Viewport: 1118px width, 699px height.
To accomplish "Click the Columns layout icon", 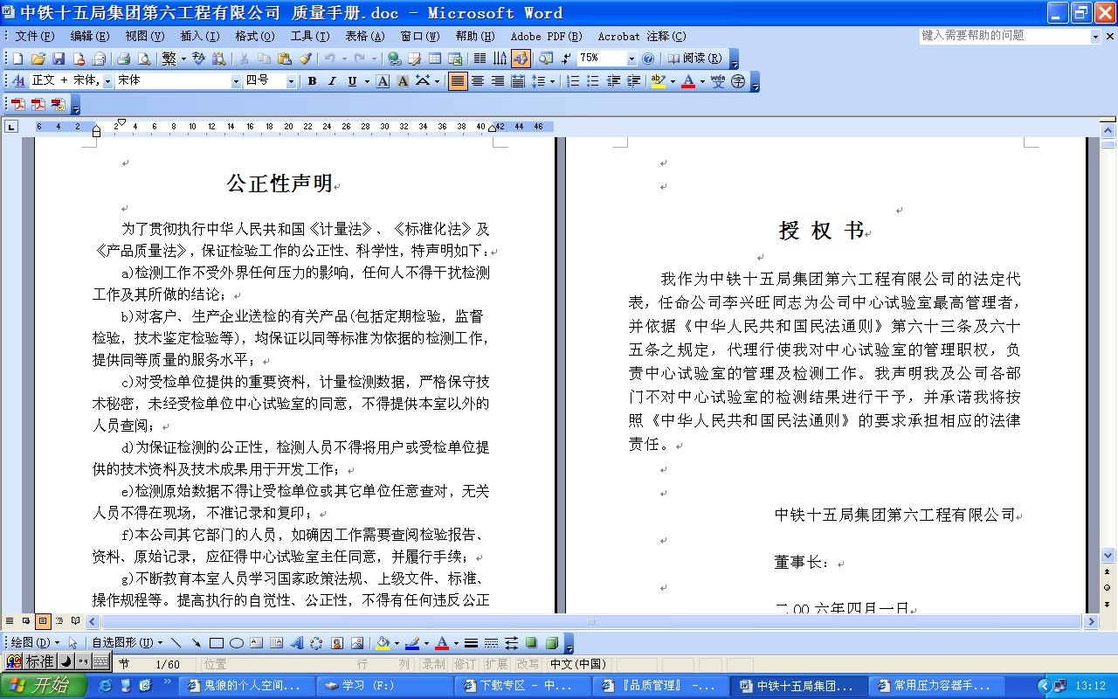I will (480, 59).
